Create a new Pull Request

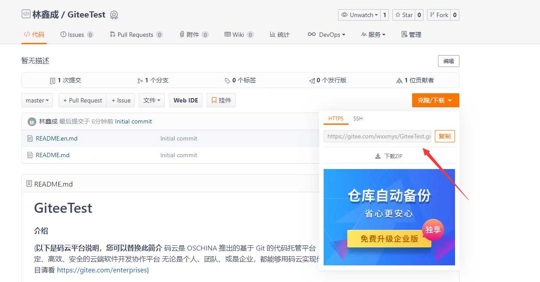click(x=82, y=100)
